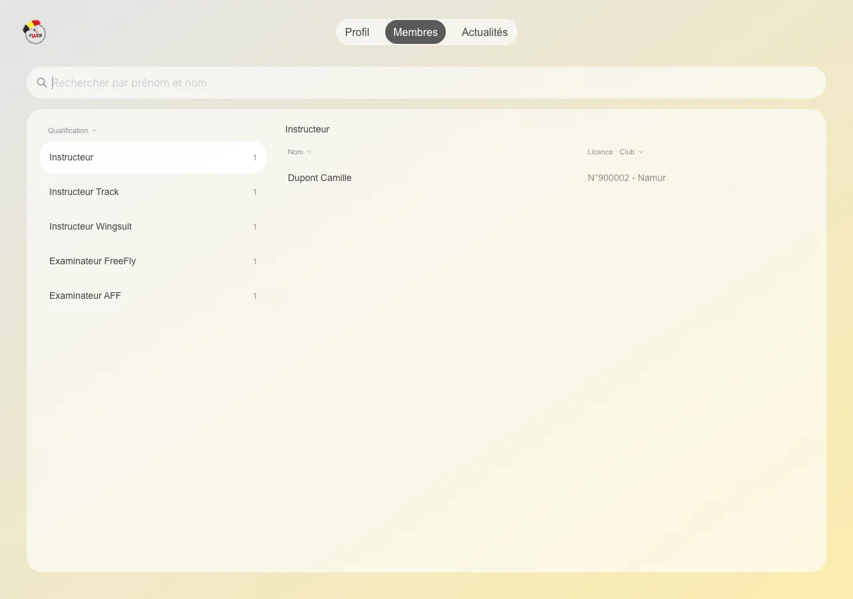853x599 pixels.
Task: Open the Profil tab
Action: click(x=357, y=32)
